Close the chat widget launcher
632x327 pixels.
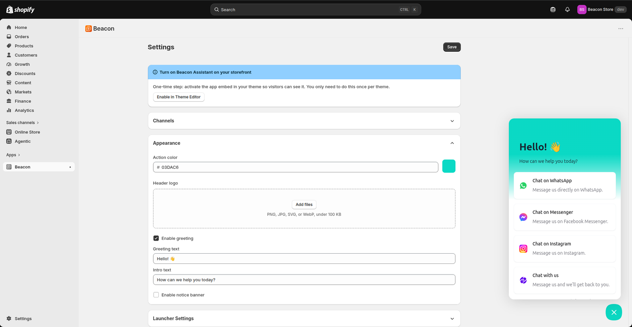[x=613, y=312]
